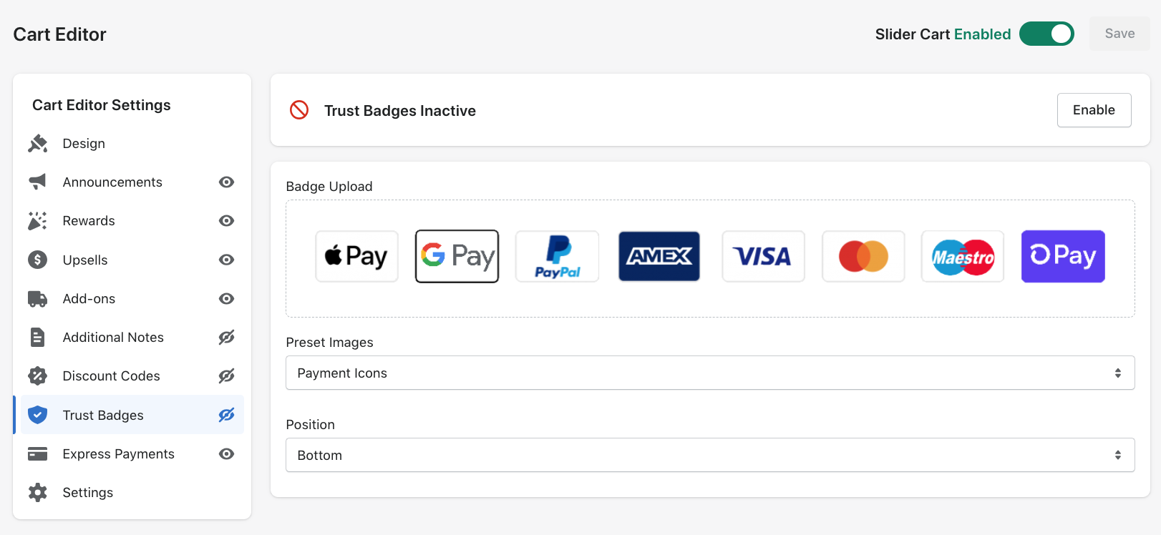1161x535 pixels.
Task: Click the Additional Notes document icon
Action: (38, 338)
